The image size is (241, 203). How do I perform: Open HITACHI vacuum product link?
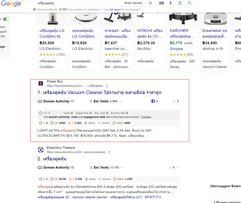(150, 33)
